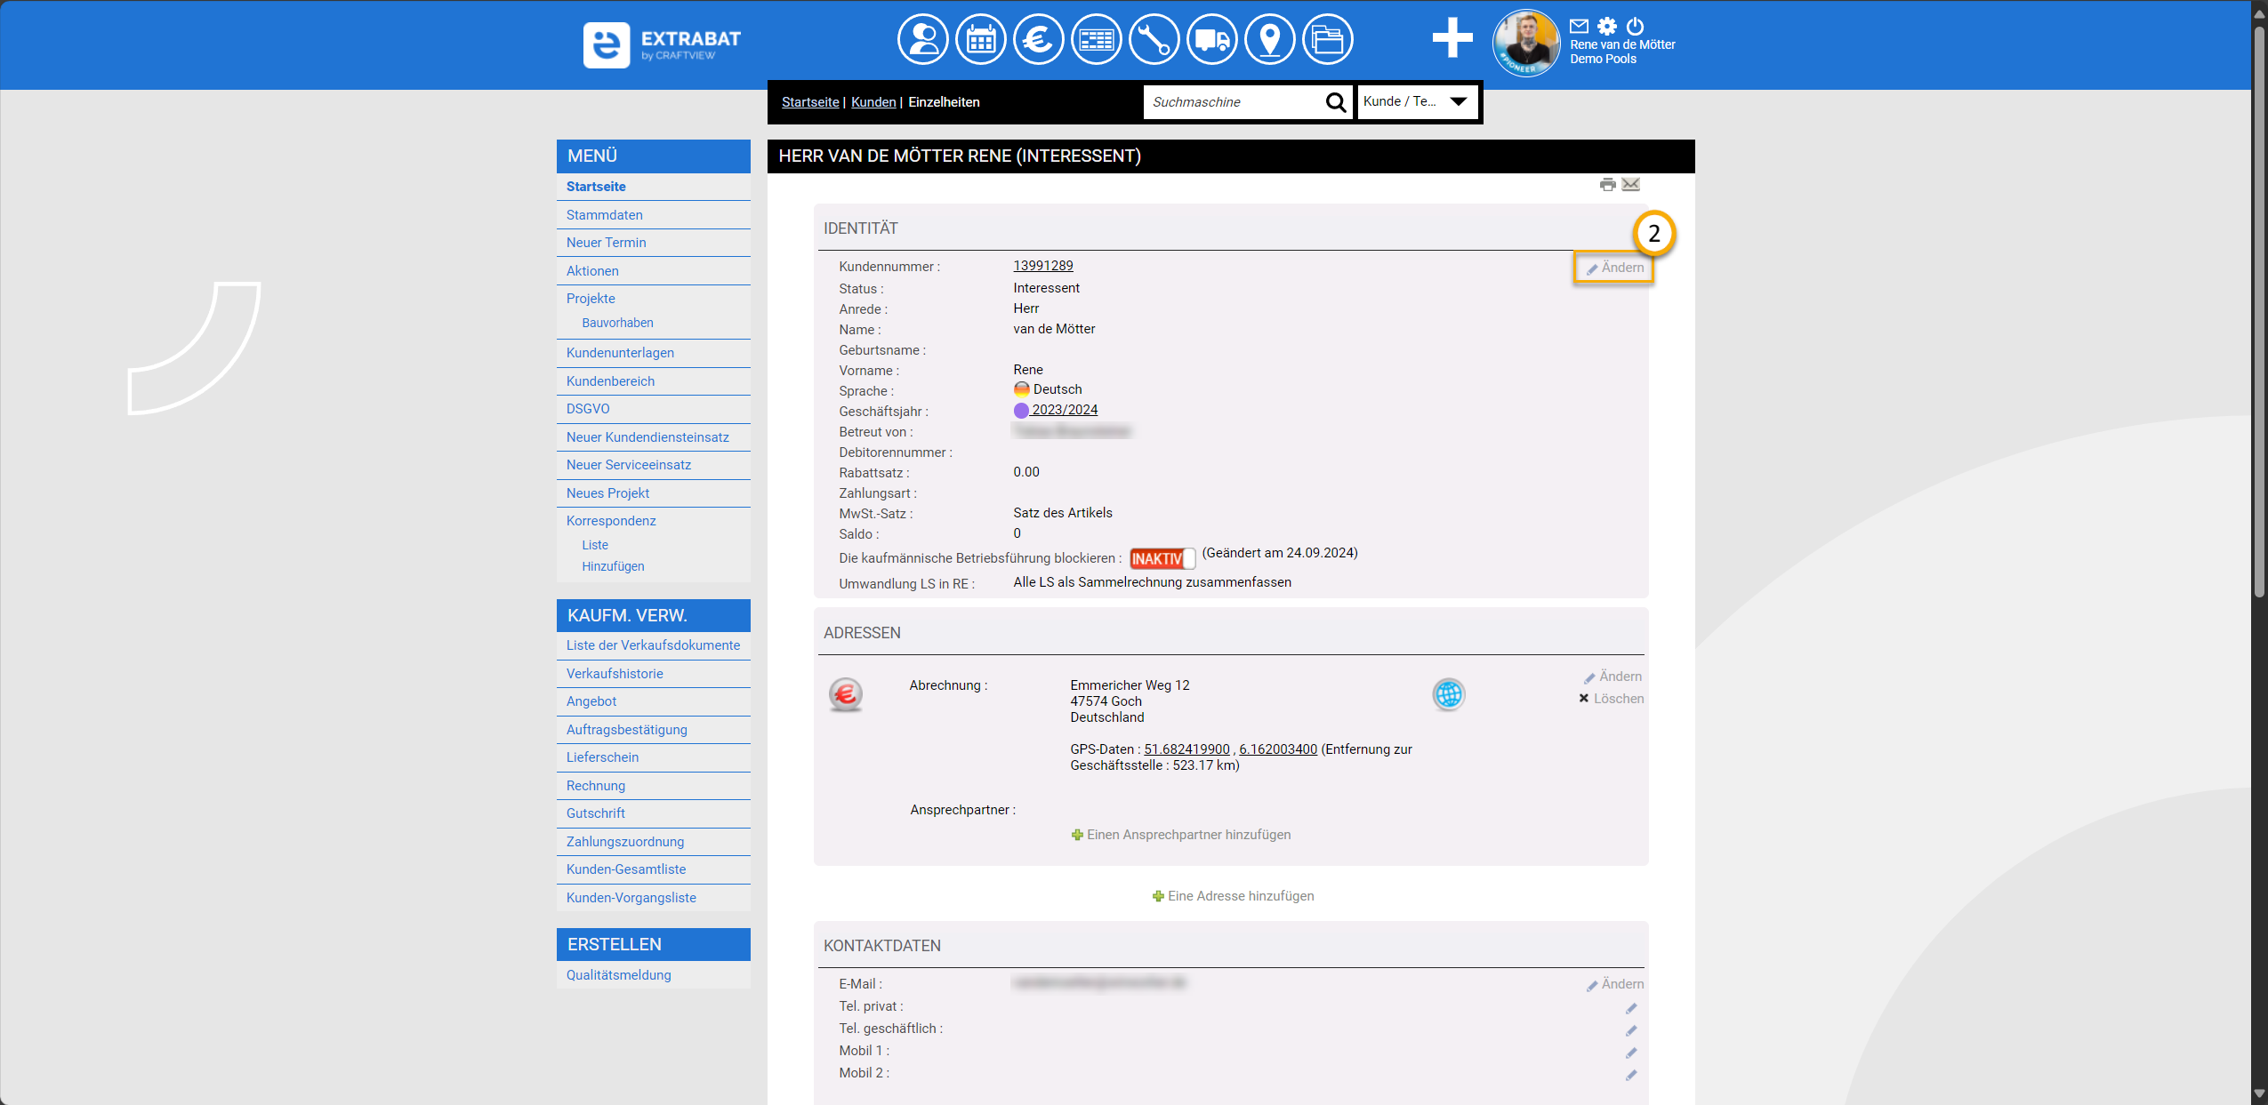The height and width of the screenshot is (1105, 2268).
Task: Toggle the INAKTIV blocking switch
Action: pos(1162,558)
